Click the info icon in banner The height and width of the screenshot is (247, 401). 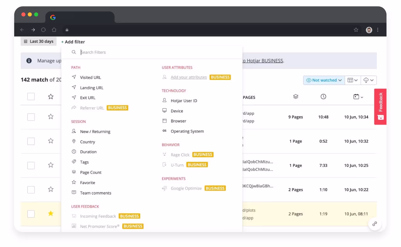click(29, 61)
